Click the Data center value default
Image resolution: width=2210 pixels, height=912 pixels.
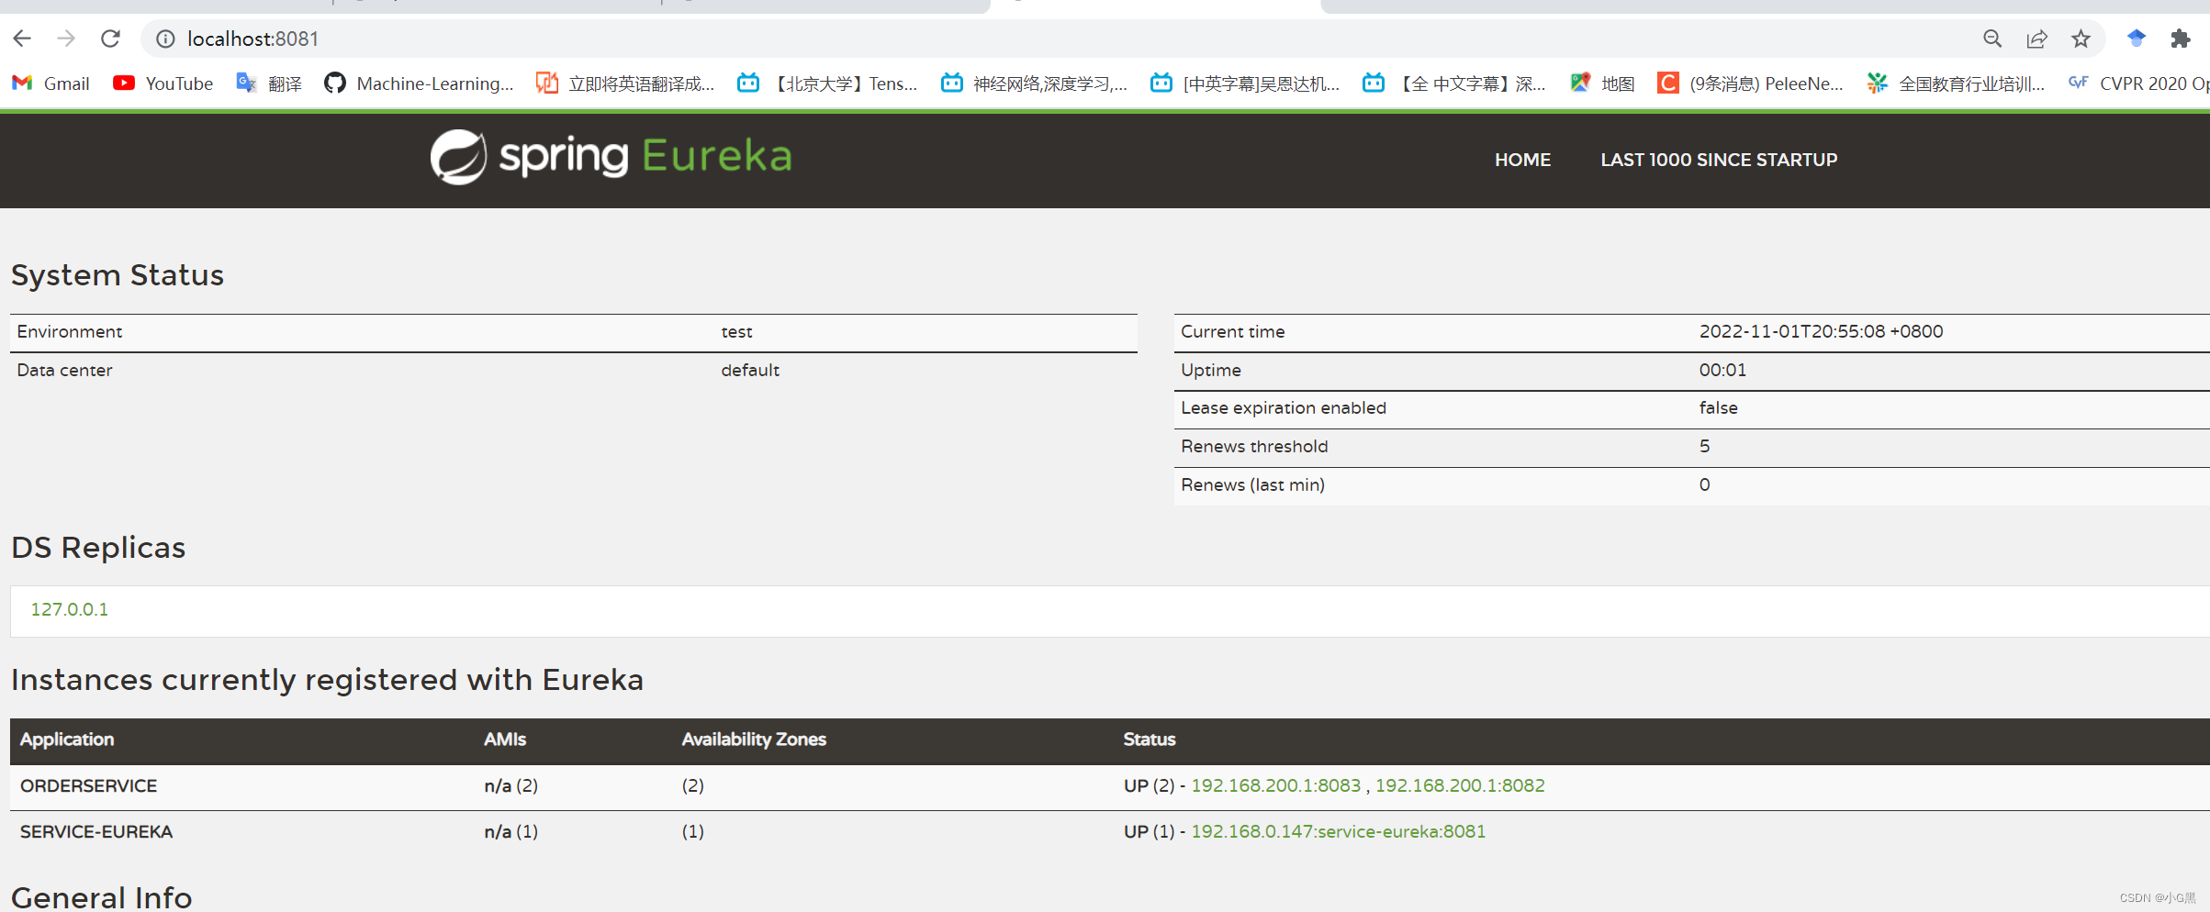coord(750,370)
